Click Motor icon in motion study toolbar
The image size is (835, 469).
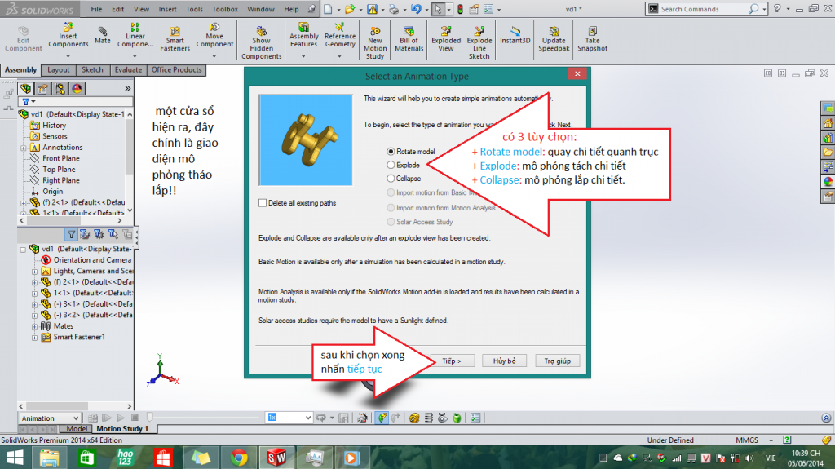(413, 418)
